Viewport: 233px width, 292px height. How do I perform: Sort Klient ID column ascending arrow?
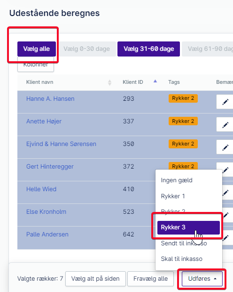[155, 81]
